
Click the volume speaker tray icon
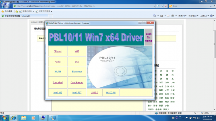(x=198, y=118)
